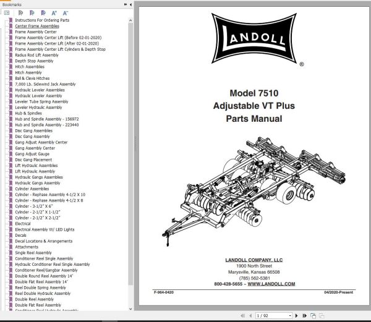371x322 pixels.
Task: Open Hydraulic Gangs Assembly bookmark
Action: tap(37, 183)
